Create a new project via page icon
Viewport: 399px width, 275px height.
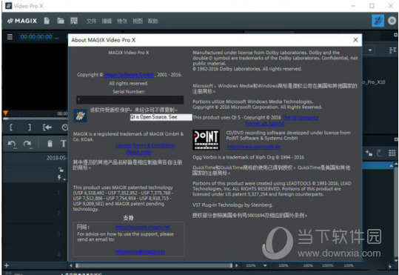coord(47,21)
